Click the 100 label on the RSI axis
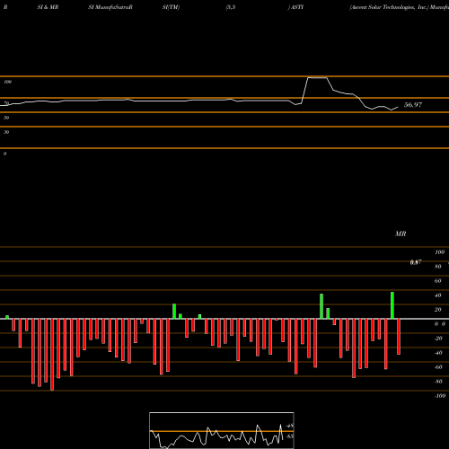 8,82
